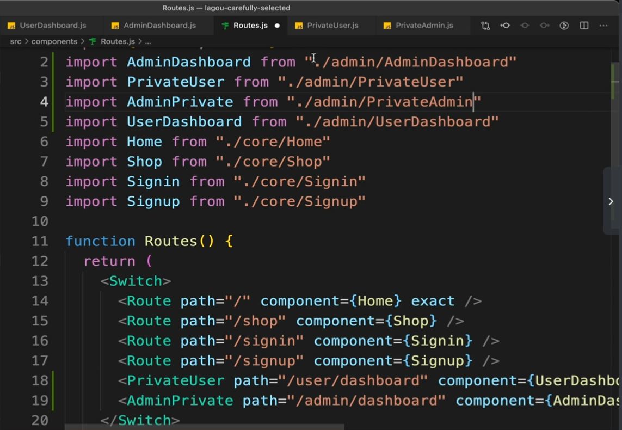Image resolution: width=622 pixels, height=430 pixels.
Task: Click the JS file icon on PrivateUser.js tab
Action: pyautogui.click(x=299, y=26)
